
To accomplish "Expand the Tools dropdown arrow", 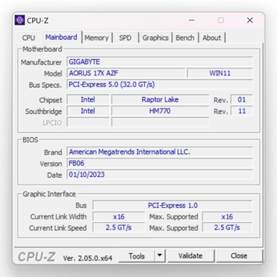I will click(159, 255).
